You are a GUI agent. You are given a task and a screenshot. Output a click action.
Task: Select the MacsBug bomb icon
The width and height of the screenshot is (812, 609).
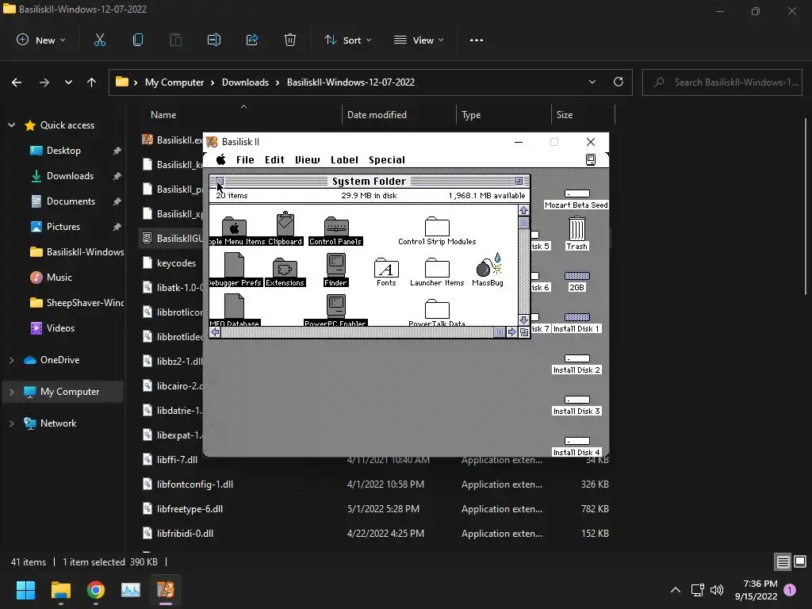pyautogui.click(x=488, y=265)
